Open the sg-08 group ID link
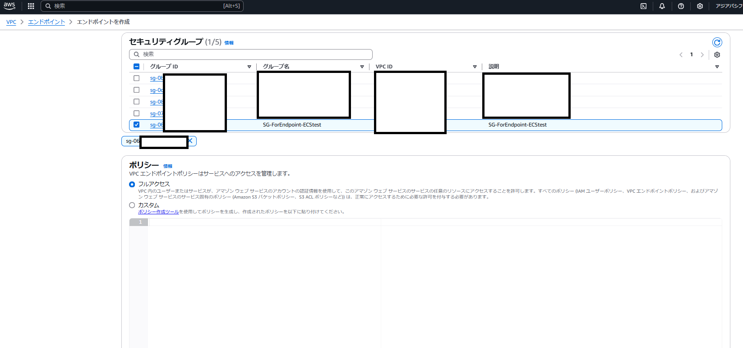Viewport: 743px width, 348px height. click(157, 102)
